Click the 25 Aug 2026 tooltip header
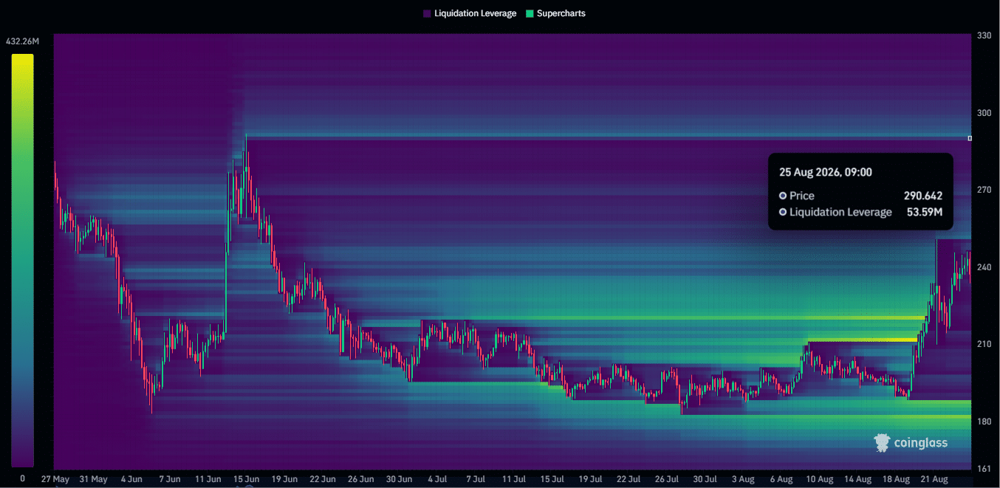Screen dimensions: 1000x488 tap(826, 172)
